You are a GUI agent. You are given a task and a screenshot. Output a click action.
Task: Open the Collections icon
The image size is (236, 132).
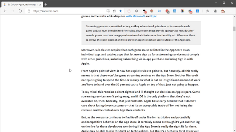coord(215,11)
